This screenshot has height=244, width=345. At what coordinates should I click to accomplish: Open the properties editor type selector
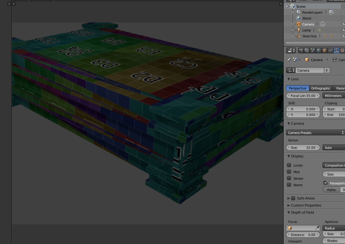291,51
